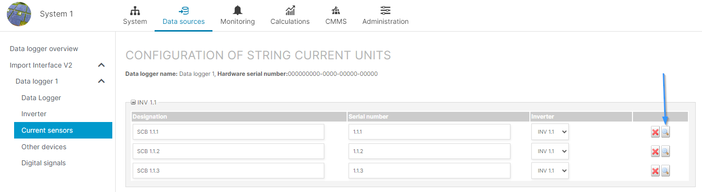The image size is (702, 192).
Task: Open the System tab label
Action: click(x=135, y=21)
